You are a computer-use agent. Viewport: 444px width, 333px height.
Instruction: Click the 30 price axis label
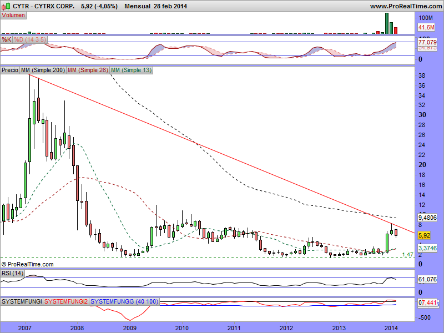click(422, 115)
